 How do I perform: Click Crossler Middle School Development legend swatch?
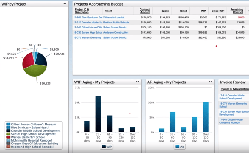pyautogui.click(x=9, y=130)
